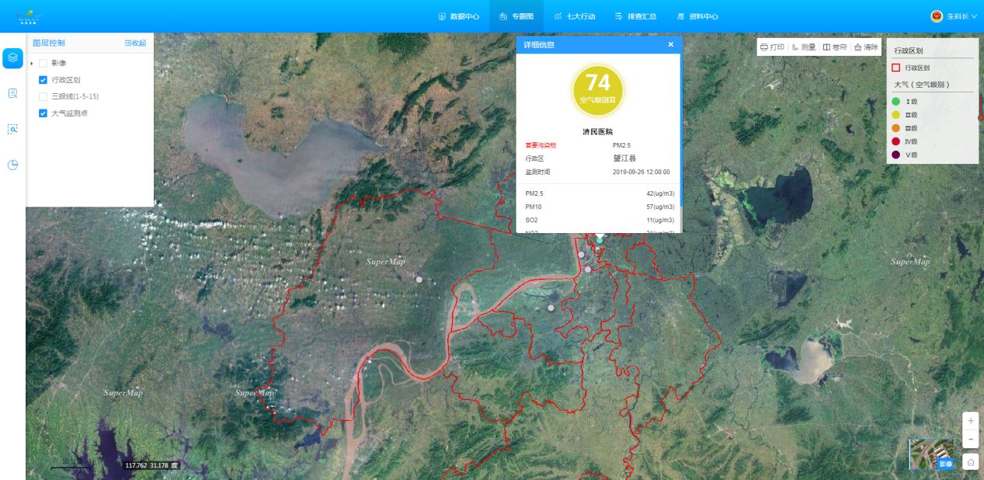This screenshot has width=984, height=480.
Task: Zoom in the map with plus button
Action: pos(971,420)
